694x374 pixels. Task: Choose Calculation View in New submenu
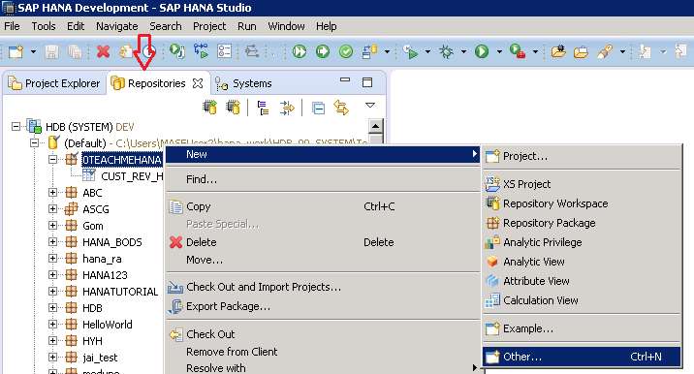(582, 300)
